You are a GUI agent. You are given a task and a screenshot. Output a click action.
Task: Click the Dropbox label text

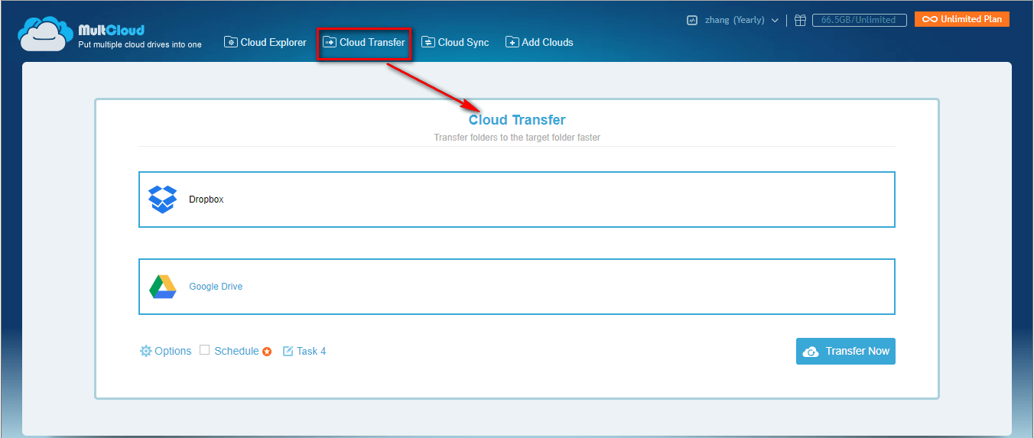tap(206, 200)
